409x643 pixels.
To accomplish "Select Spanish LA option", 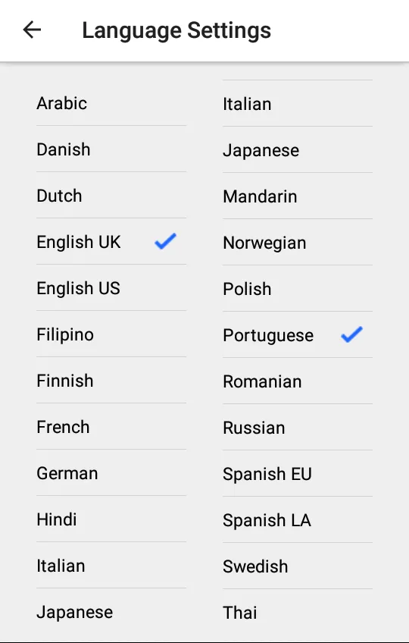I will point(298,520).
